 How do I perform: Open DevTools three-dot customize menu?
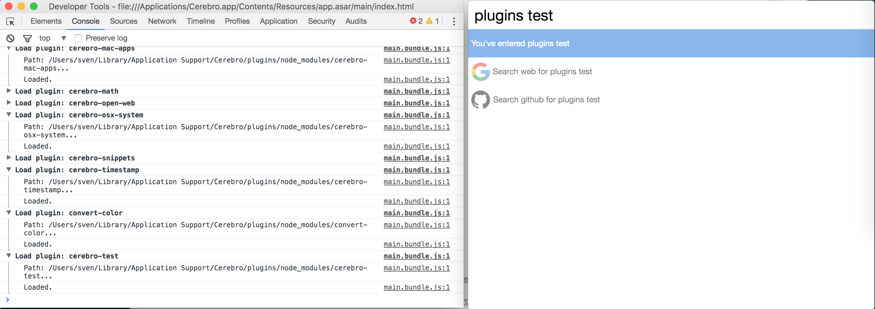click(x=454, y=21)
